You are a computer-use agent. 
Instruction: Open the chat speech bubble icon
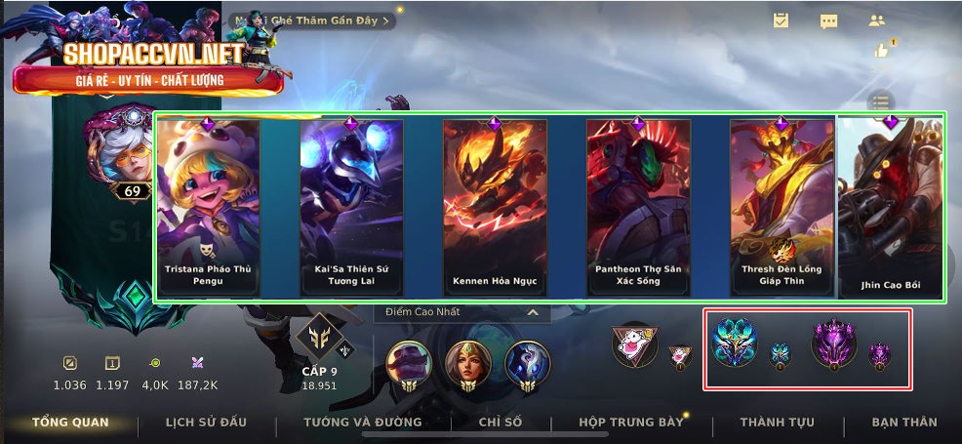(829, 21)
